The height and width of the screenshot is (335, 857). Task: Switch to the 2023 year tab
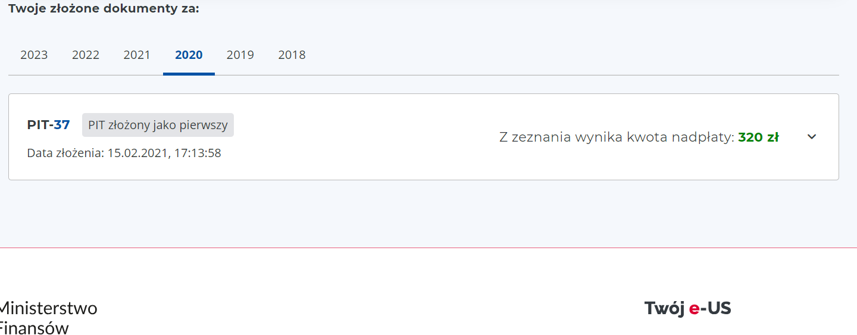[34, 55]
